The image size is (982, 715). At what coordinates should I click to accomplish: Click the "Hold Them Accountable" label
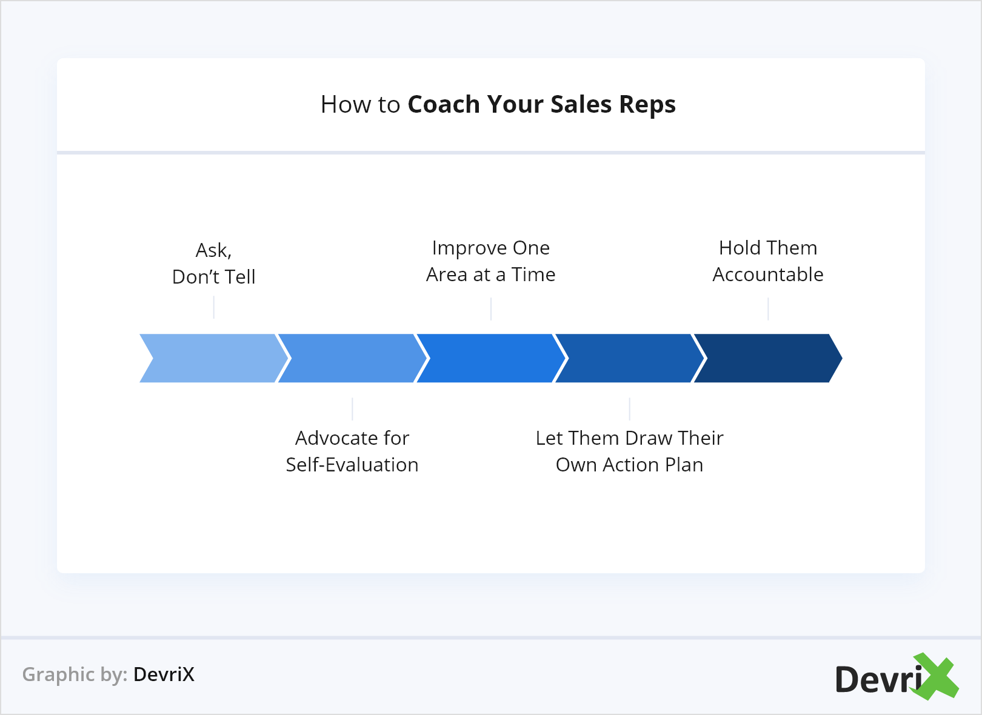pos(768,261)
